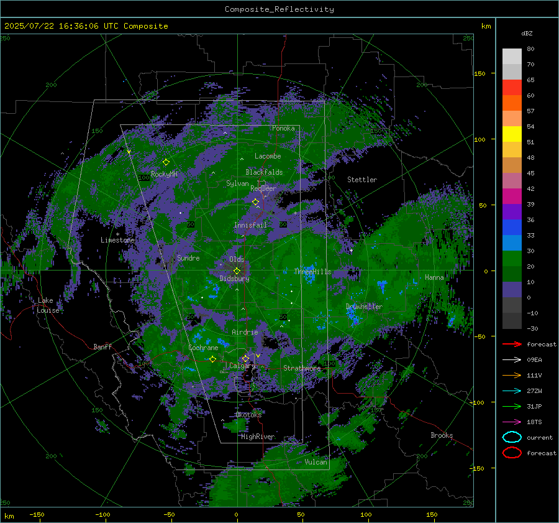
Task: Click the cyan 'current' ellipse legend icon
Action: click(512, 437)
